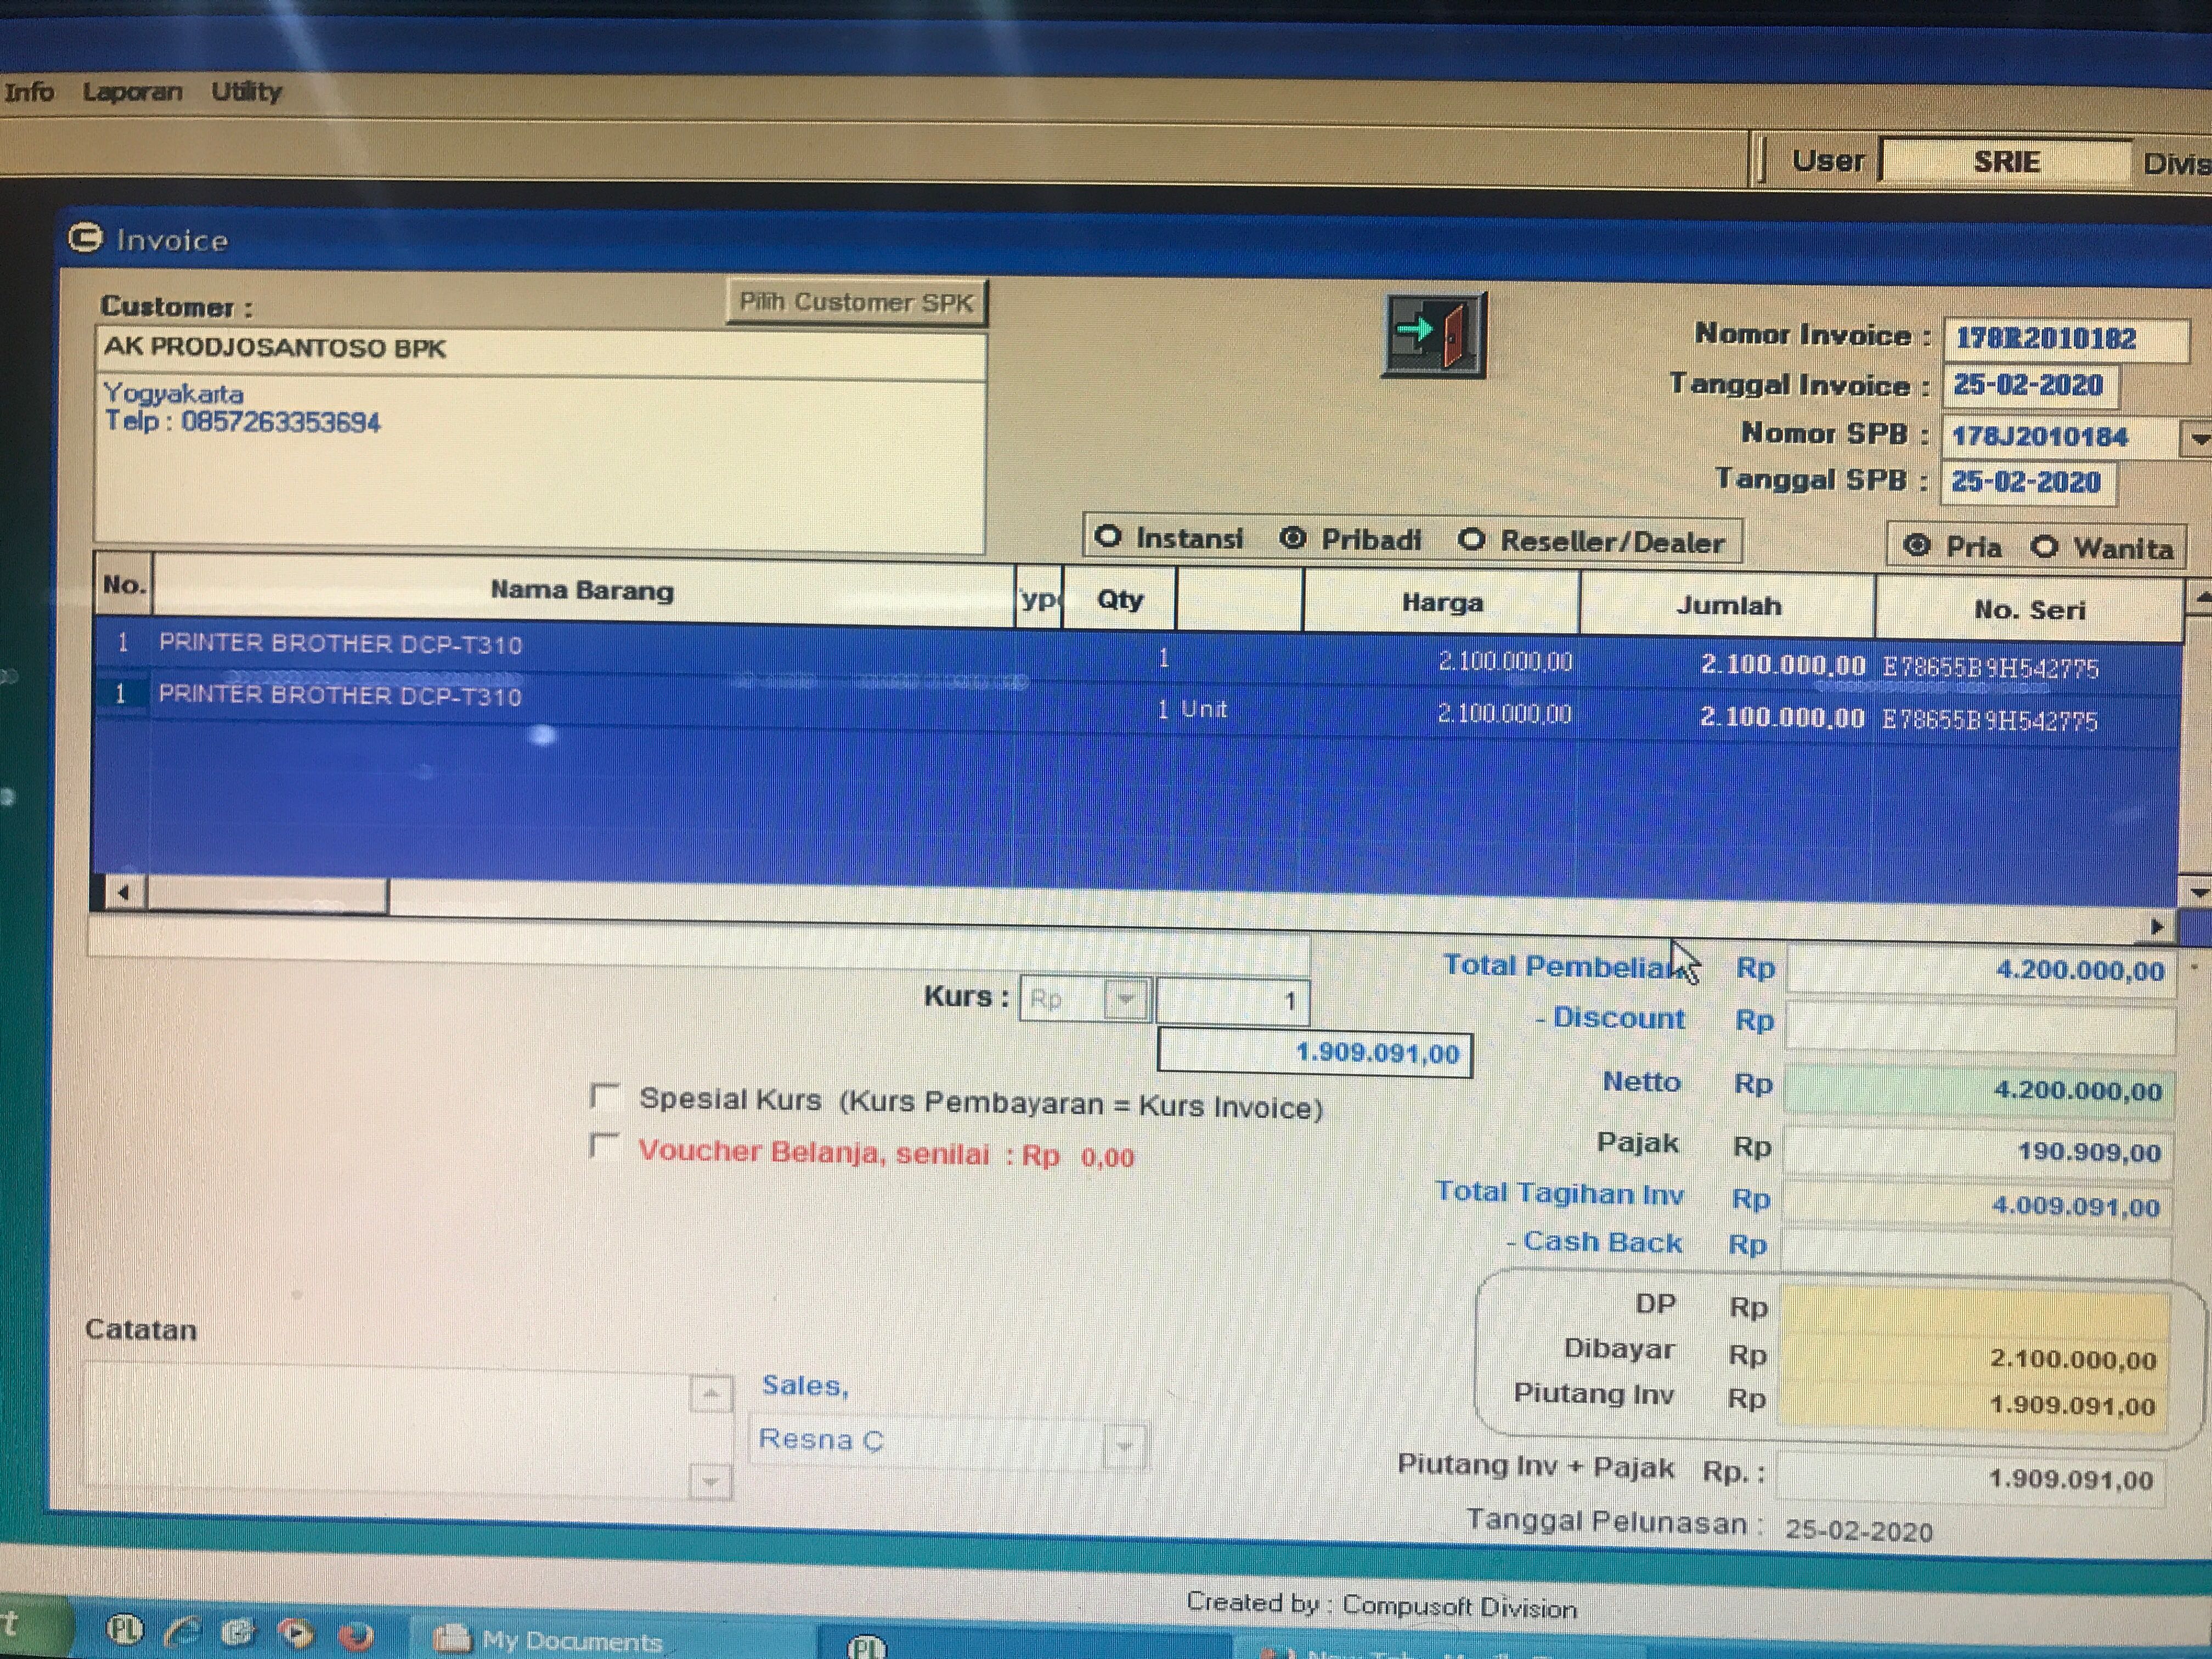Tick the Voucher Belanja checkbox

click(604, 1146)
